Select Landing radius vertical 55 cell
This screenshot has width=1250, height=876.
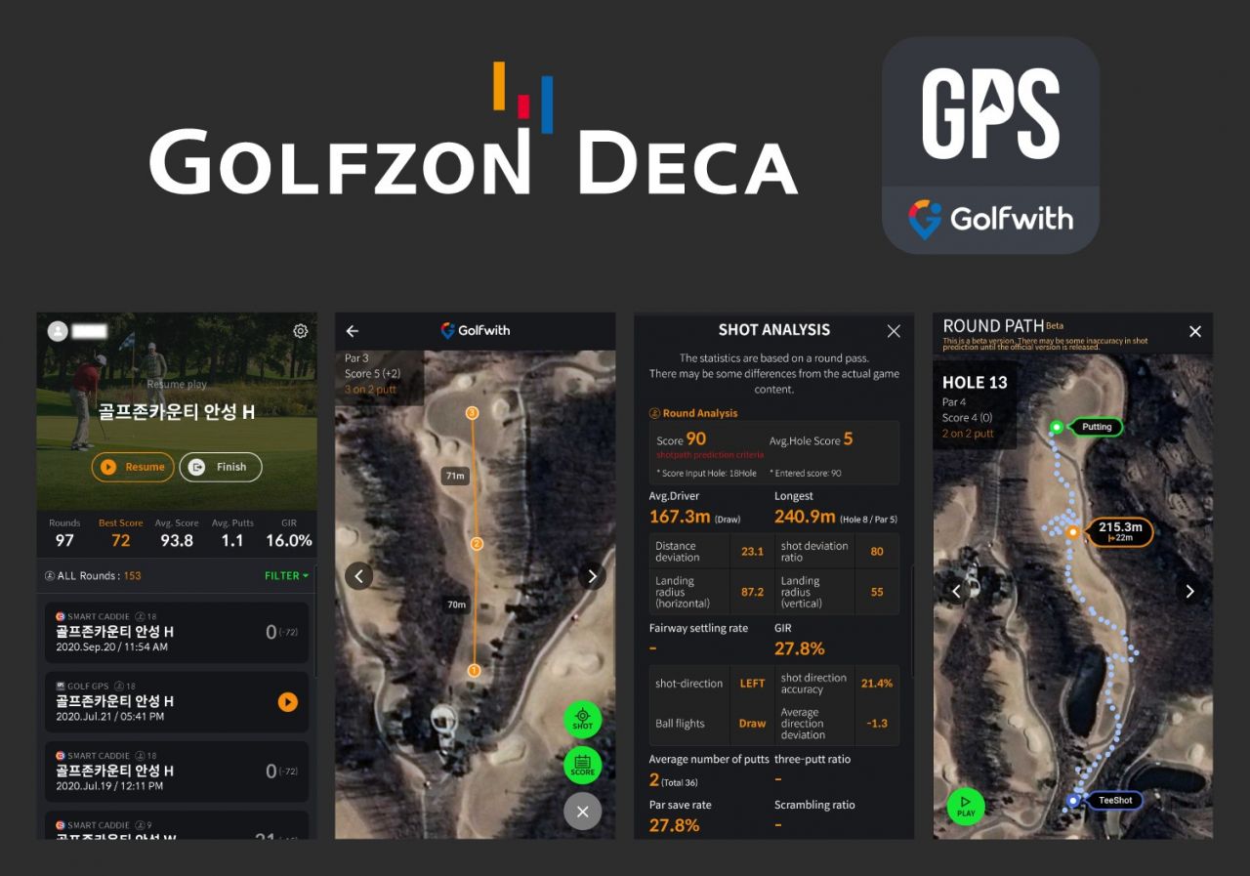pyautogui.click(x=877, y=593)
